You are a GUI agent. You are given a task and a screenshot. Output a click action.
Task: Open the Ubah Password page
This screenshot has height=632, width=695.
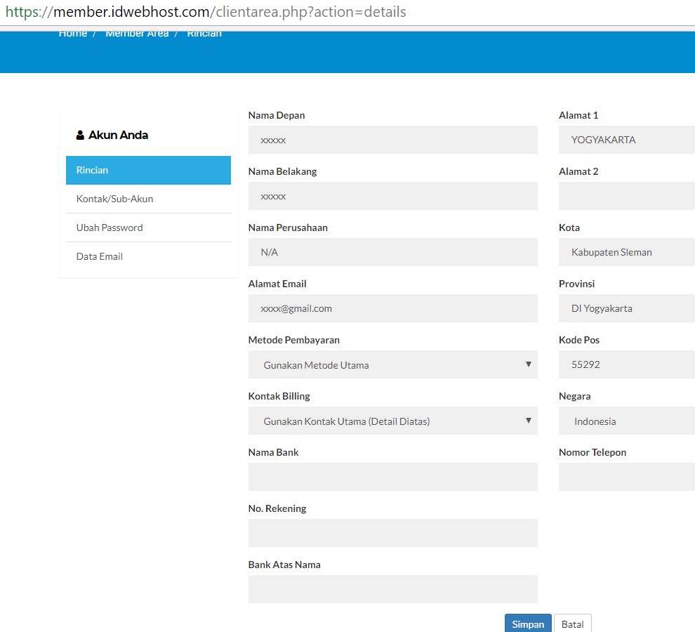(x=110, y=228)
